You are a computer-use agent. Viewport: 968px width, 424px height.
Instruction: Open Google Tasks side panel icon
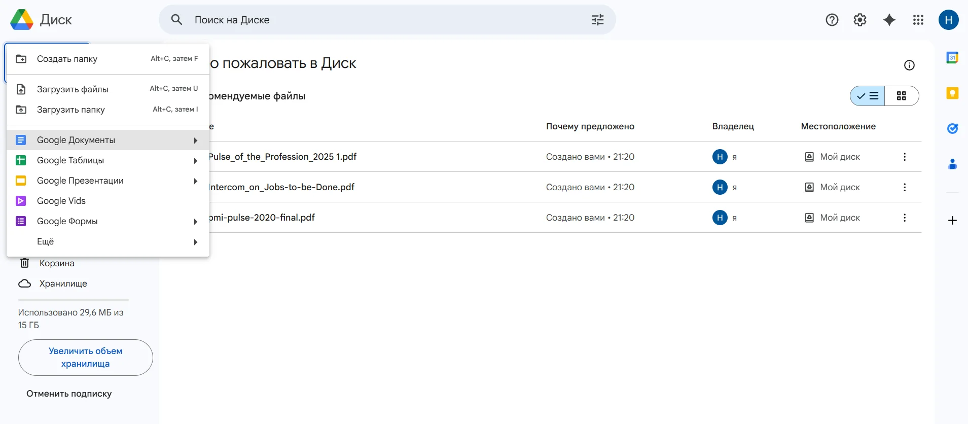pyautogui.click(x=952, y=129)
